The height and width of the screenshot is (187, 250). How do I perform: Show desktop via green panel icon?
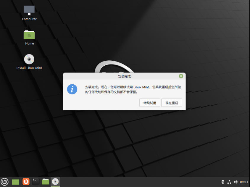point(15,182)
